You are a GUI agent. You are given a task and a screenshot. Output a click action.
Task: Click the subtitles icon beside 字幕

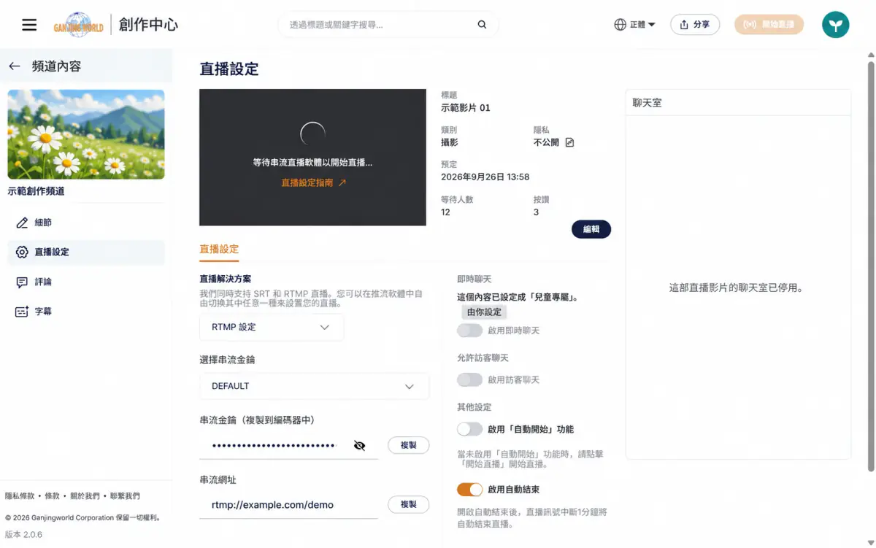22,312
